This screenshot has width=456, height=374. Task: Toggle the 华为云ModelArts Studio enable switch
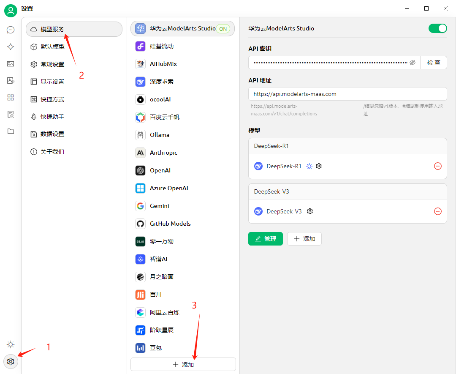click(x=437, y=28)
